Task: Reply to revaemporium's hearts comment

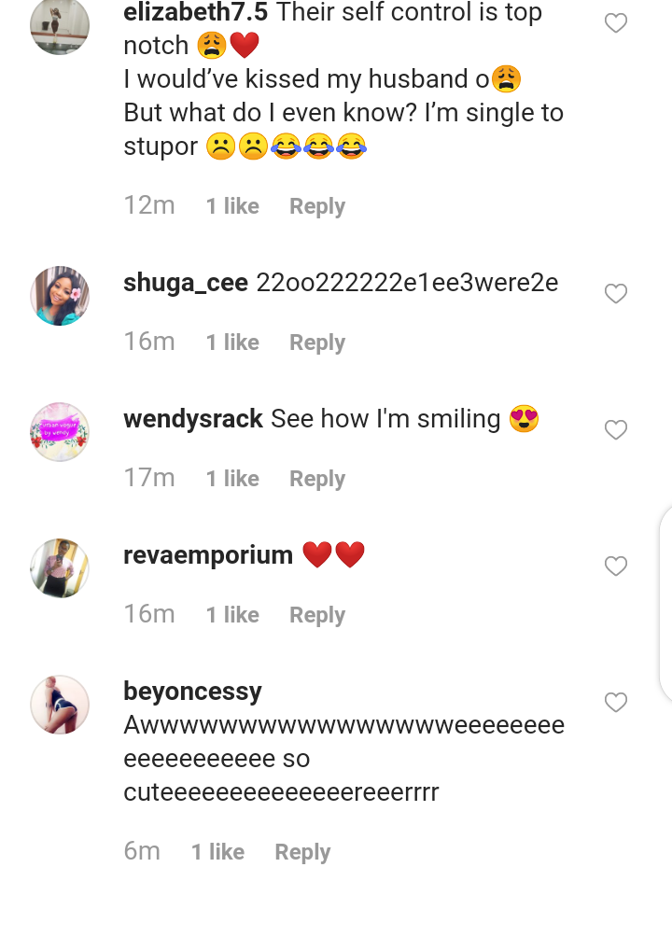Action: (317, 615)
